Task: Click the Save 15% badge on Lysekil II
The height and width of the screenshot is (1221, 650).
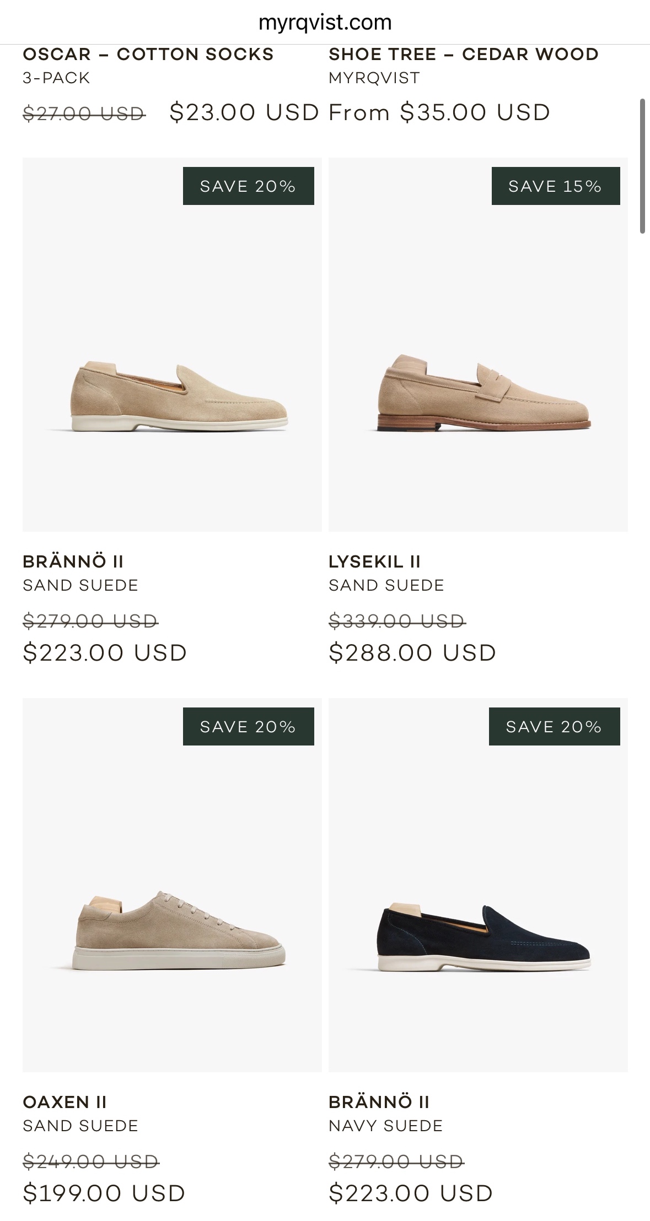Action: tap(555, 186)
